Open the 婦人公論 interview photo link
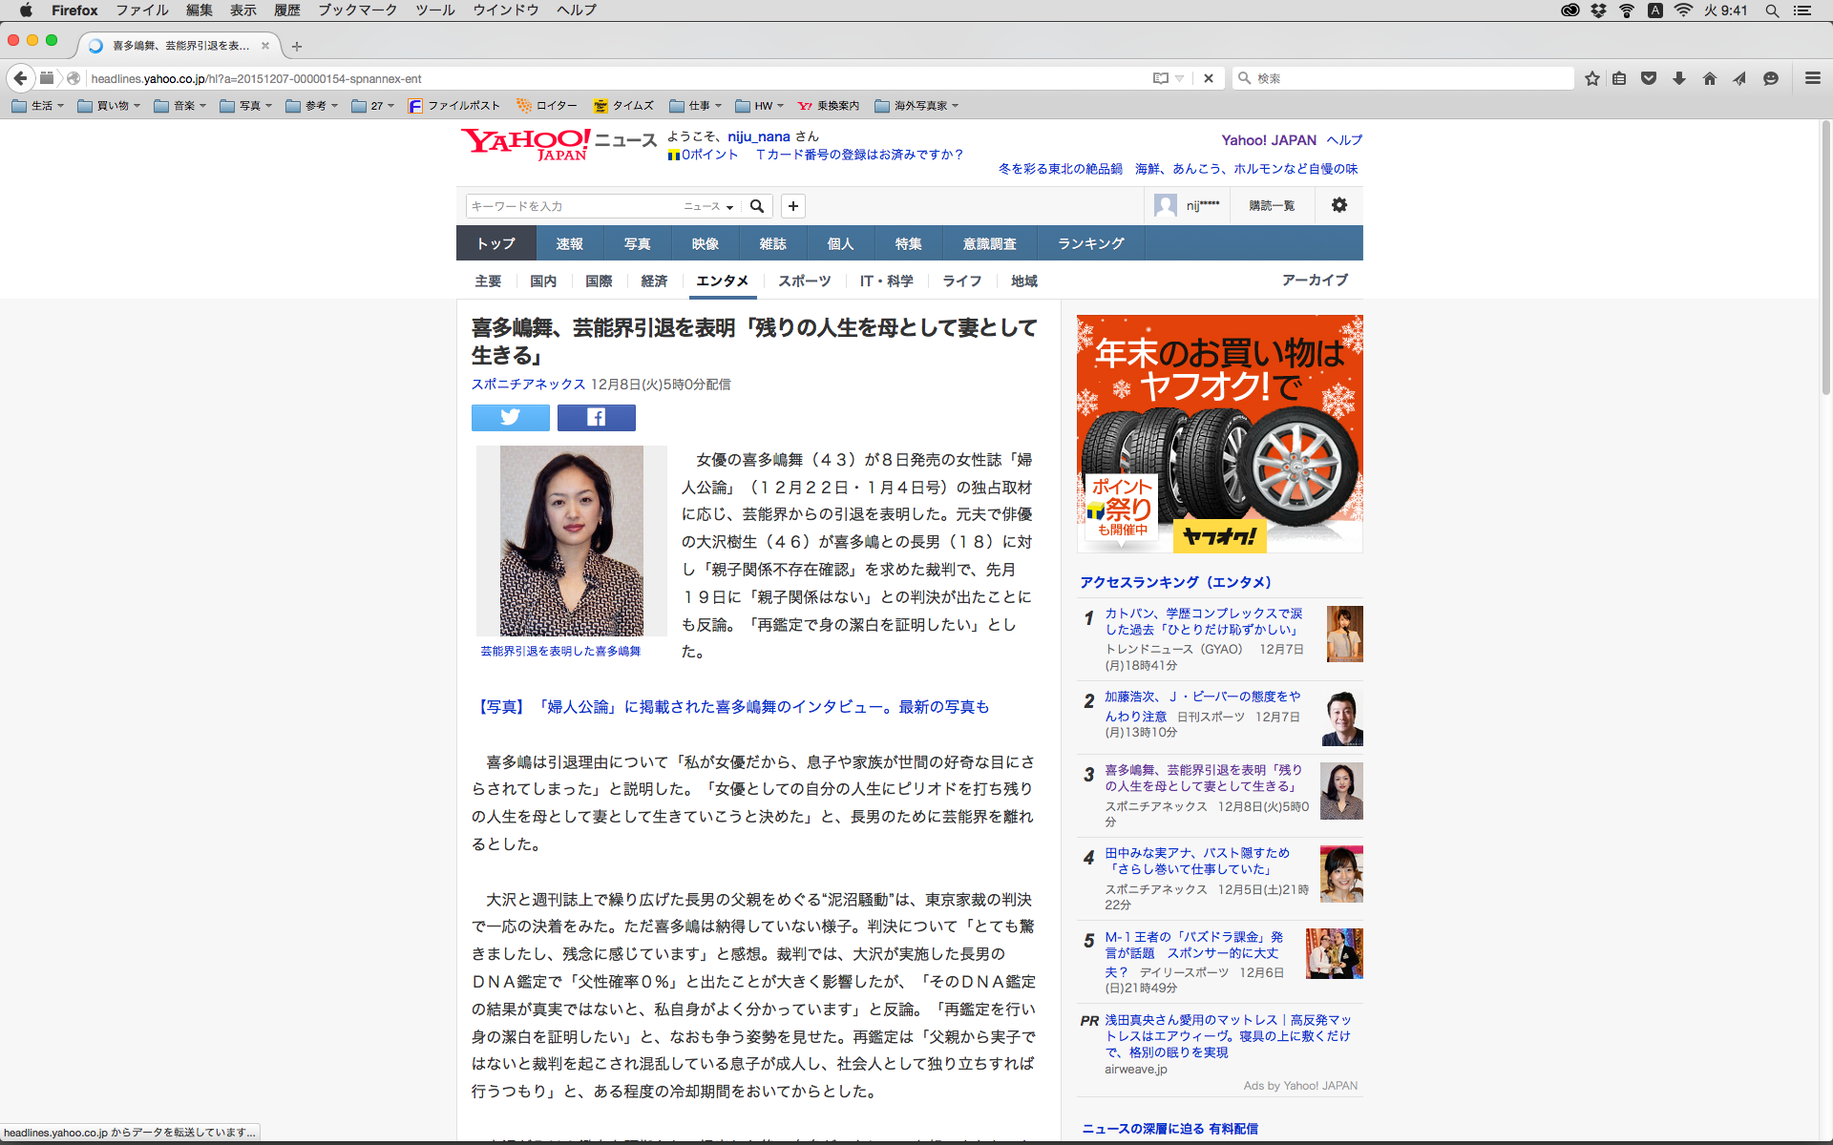Screen dimensions: 1833x1145 [731, 707]
